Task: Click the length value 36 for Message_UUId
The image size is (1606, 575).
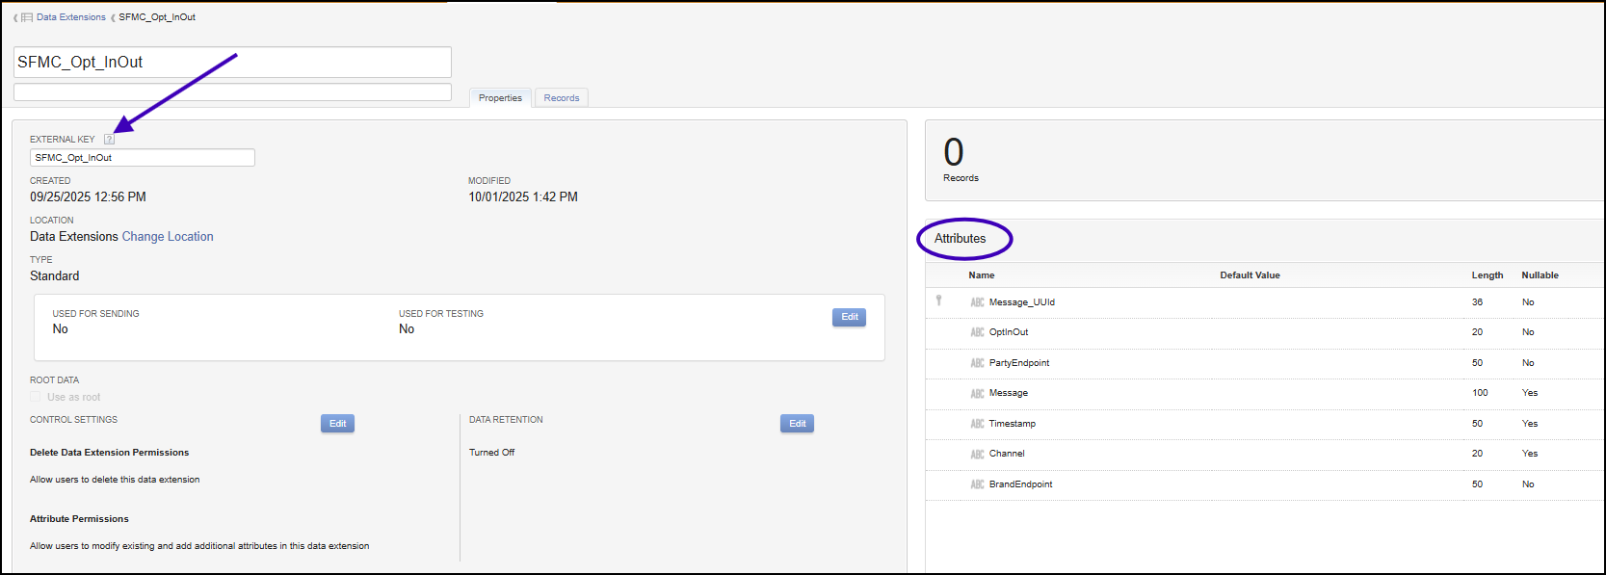Action: click(1477, 302)
